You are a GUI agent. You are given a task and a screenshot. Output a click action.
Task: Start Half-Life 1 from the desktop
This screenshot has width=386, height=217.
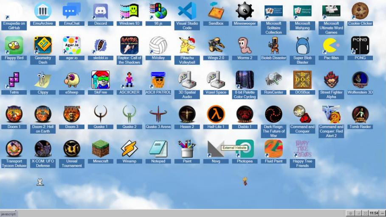point(216,114)
